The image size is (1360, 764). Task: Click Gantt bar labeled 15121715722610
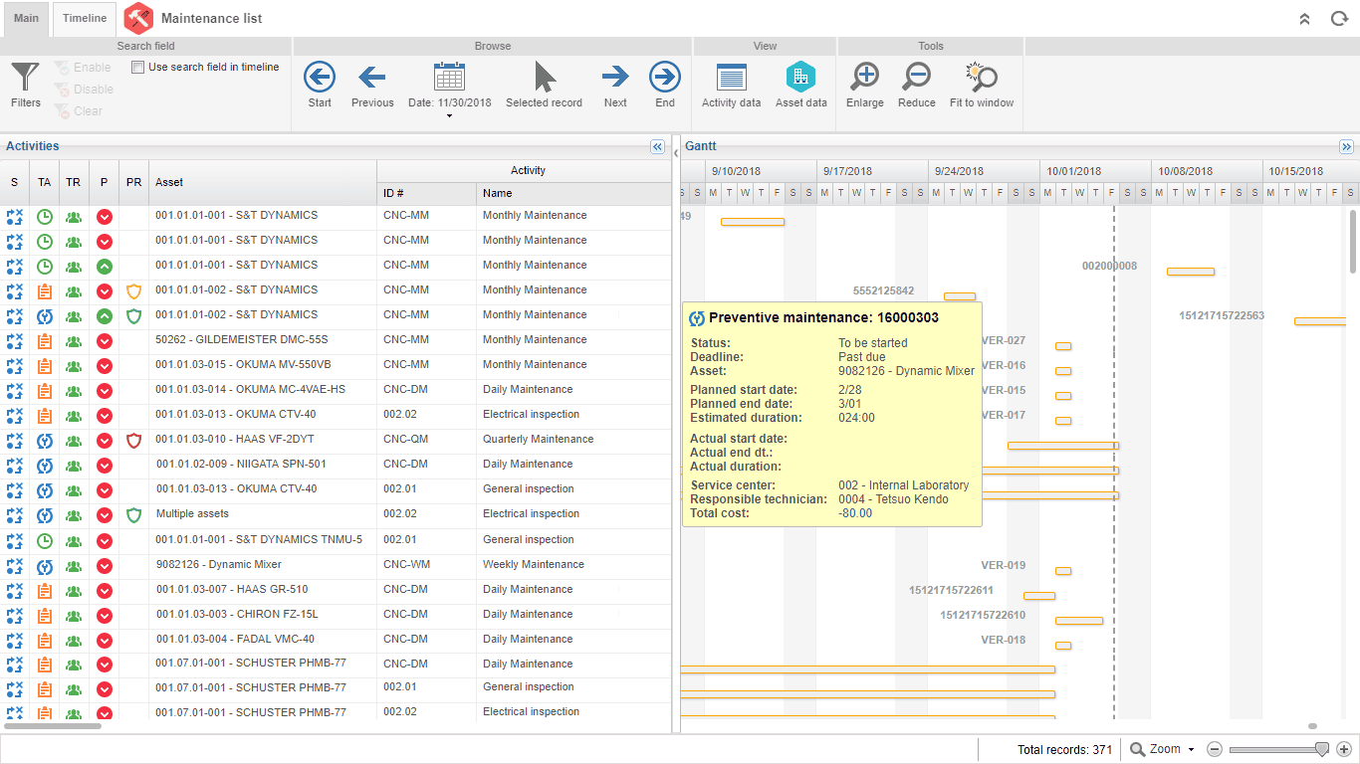(1079, 621)
